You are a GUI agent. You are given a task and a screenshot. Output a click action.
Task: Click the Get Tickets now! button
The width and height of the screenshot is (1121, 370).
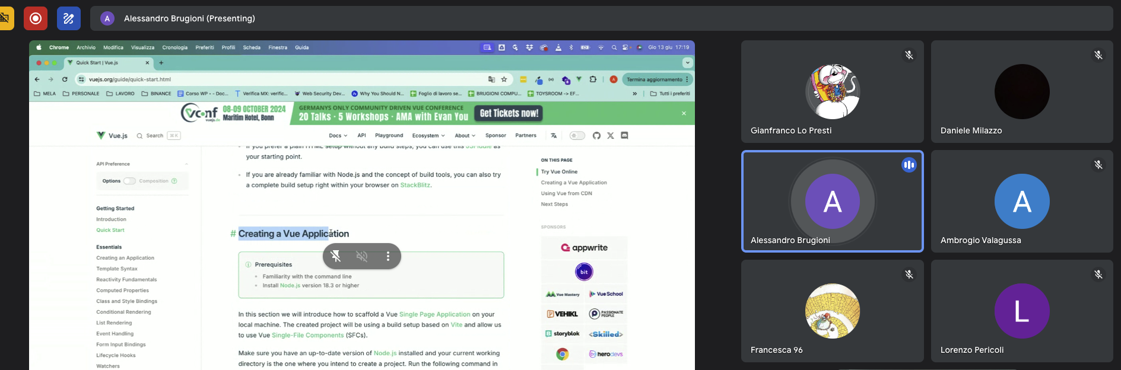509,113
